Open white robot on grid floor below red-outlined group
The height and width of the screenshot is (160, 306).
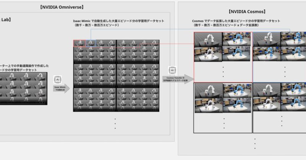[208, 91]
